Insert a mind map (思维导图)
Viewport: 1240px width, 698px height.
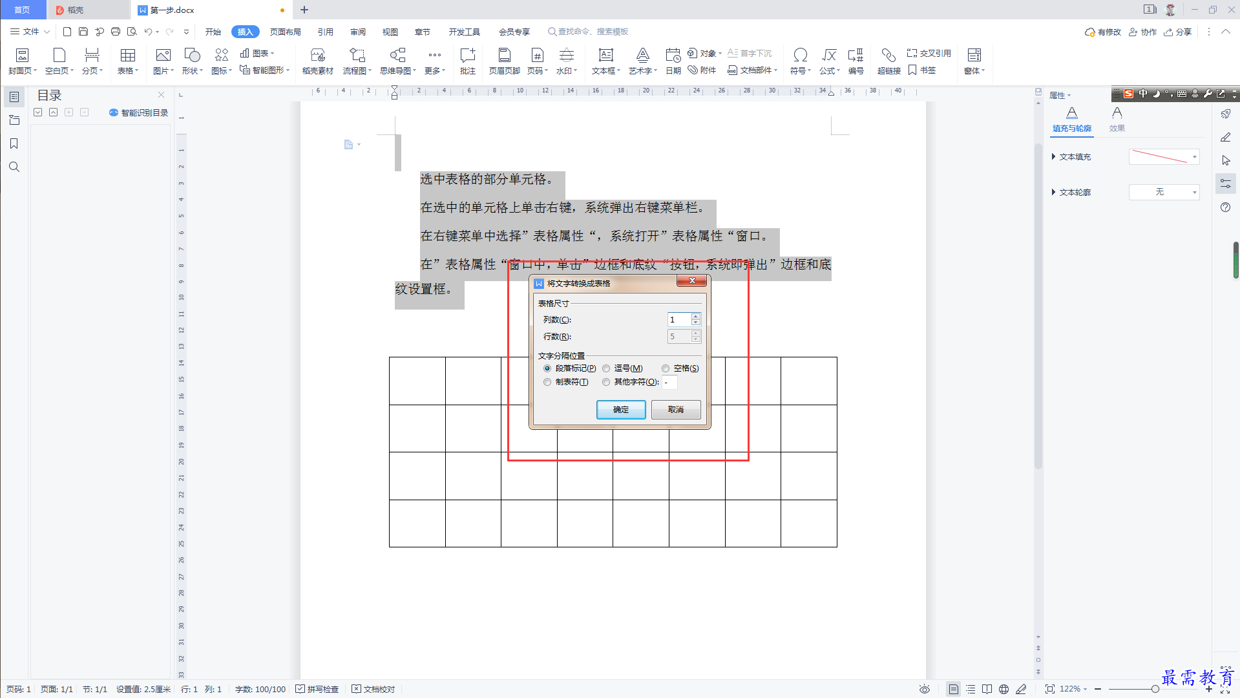click(x=397, y=61)
